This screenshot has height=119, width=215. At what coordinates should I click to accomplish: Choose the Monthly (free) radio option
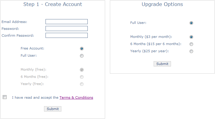[x=82, y=70]
